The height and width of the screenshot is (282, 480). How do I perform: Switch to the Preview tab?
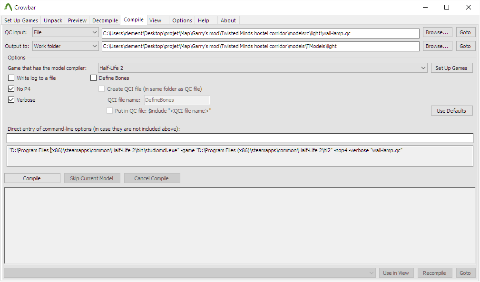pyautogui.click(x=77, y=20)
